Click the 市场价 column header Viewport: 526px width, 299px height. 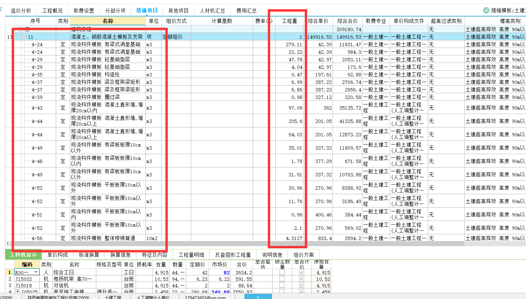pyautogui.click(x=220, y=264)
